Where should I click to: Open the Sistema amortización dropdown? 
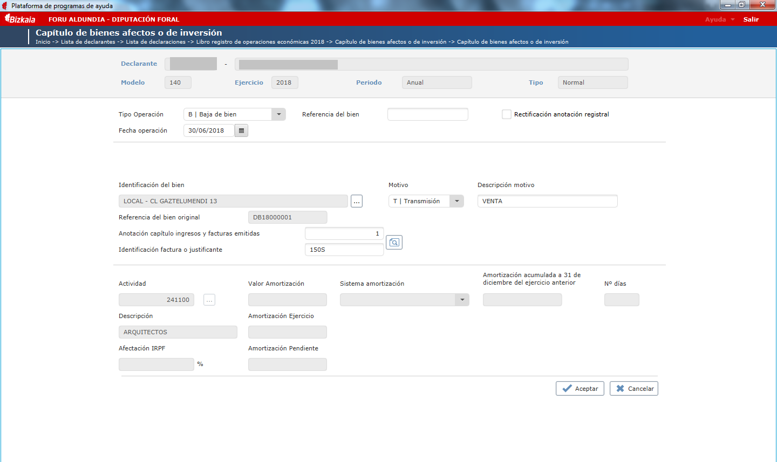pyautogui.click(x=462, y=300)
